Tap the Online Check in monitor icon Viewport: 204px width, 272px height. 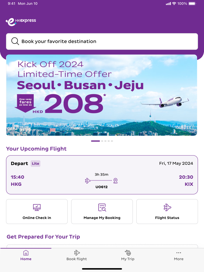click(x=37, y=207)
